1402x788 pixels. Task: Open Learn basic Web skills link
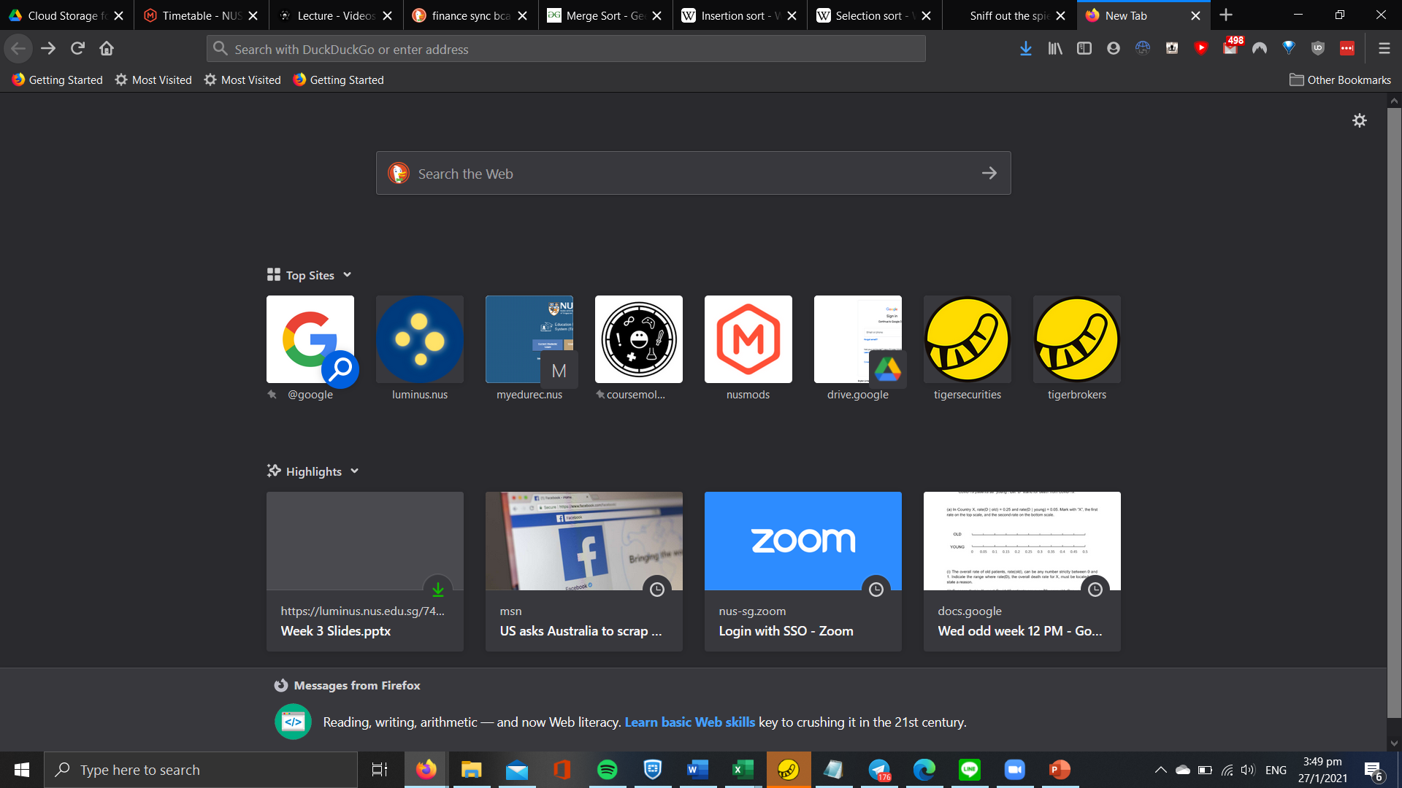pos(689,722)
